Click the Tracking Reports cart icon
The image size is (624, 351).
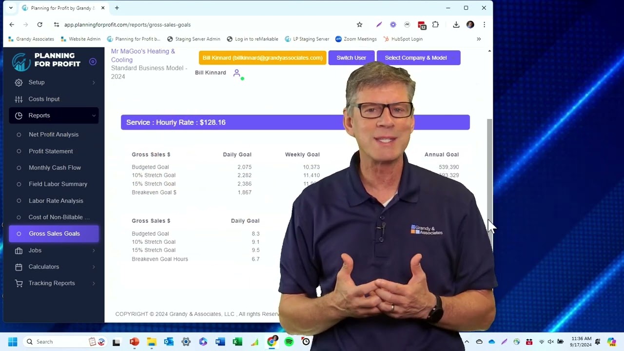click(x=19, y=283)
